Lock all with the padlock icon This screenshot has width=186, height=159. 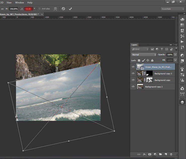click(x=152, y=61)
